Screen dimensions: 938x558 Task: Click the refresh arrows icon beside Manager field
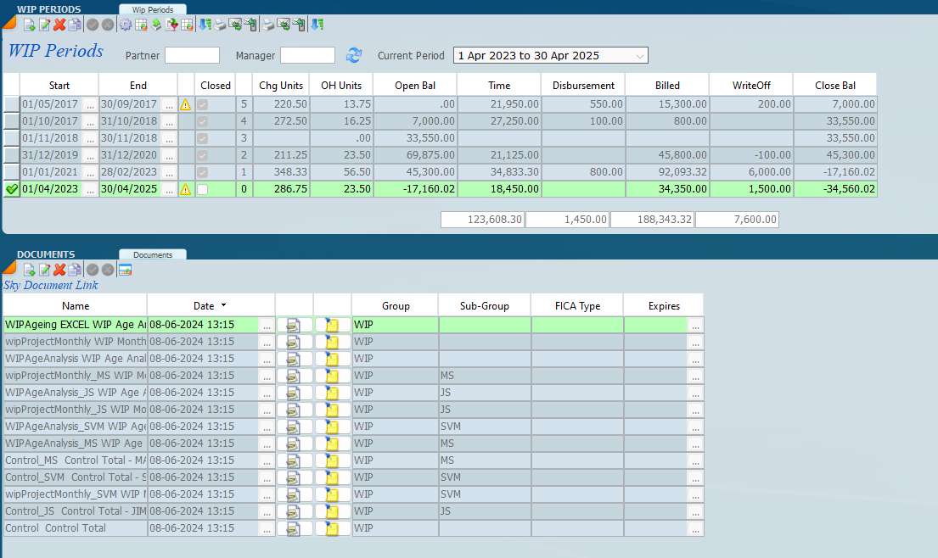354,56
